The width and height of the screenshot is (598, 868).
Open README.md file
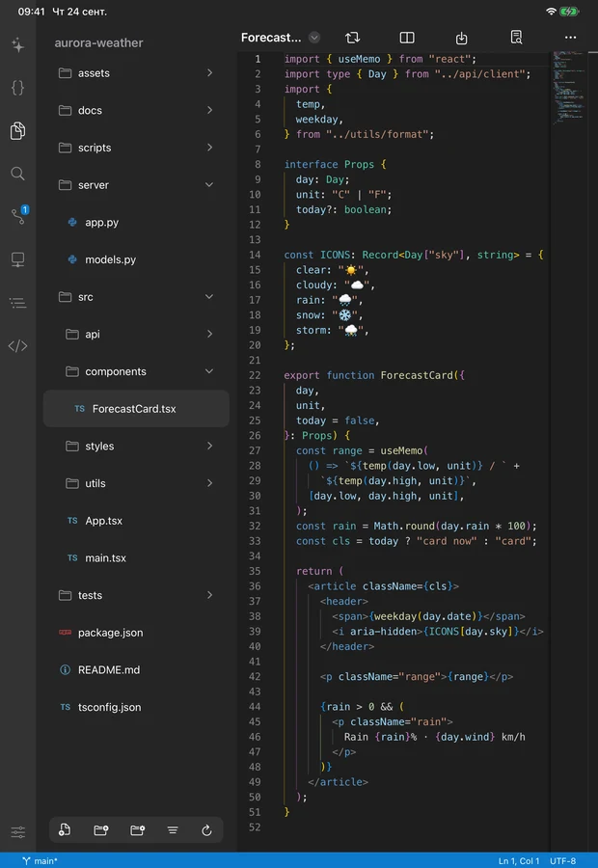click(136, 670)
